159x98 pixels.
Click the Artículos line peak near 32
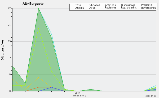[x=38, y=28]
